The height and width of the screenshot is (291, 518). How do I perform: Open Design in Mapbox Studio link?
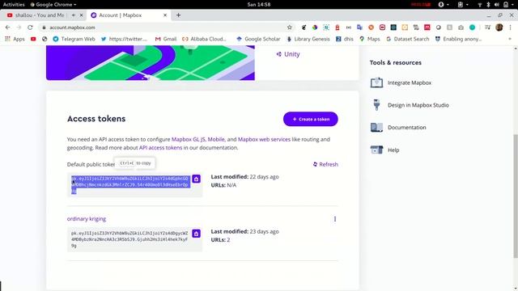click(x=418, y=105)
